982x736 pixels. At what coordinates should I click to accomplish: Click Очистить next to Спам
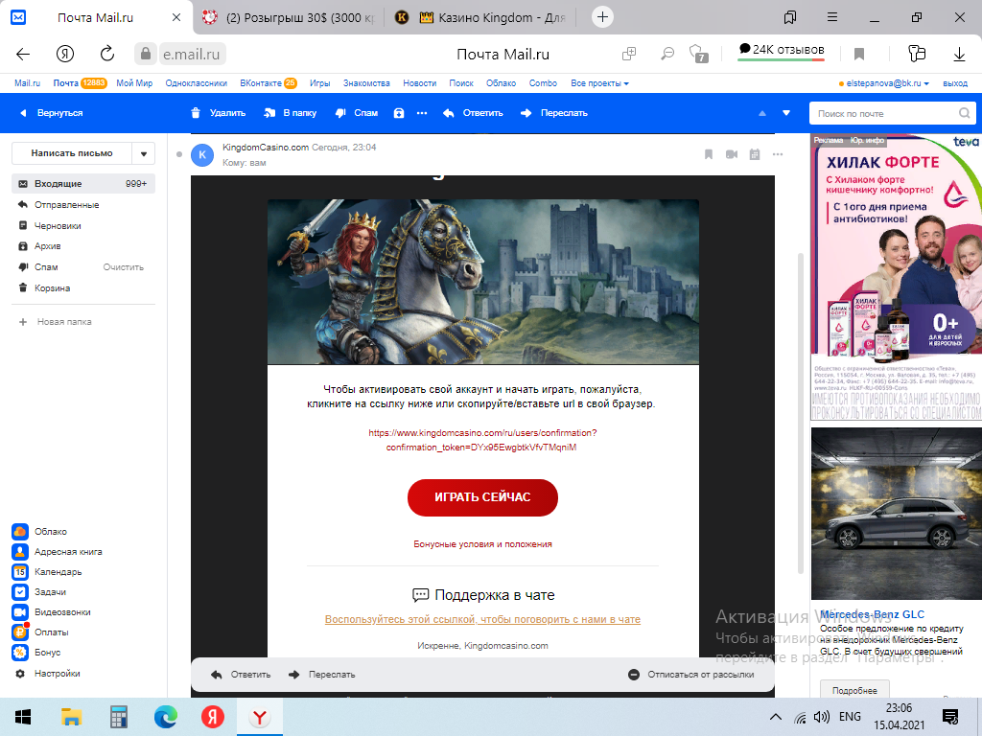[x=124, y=266]
